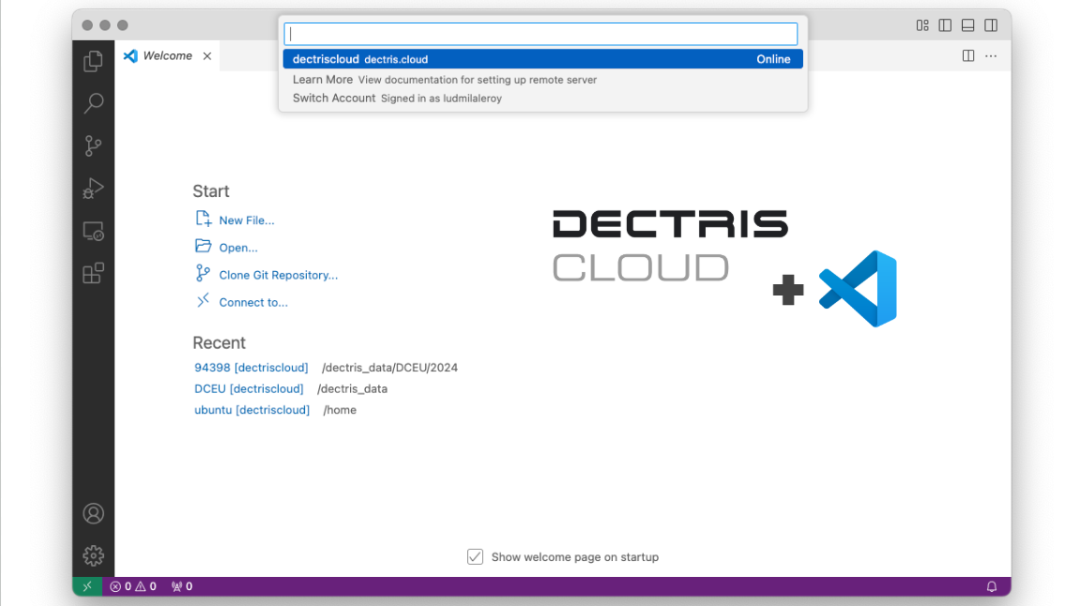Image resolution: width=1065 pixels, height=606 pixels.
Task: Open recent ubuntu [dectriscloud]
Action: (x=251, y=410)
